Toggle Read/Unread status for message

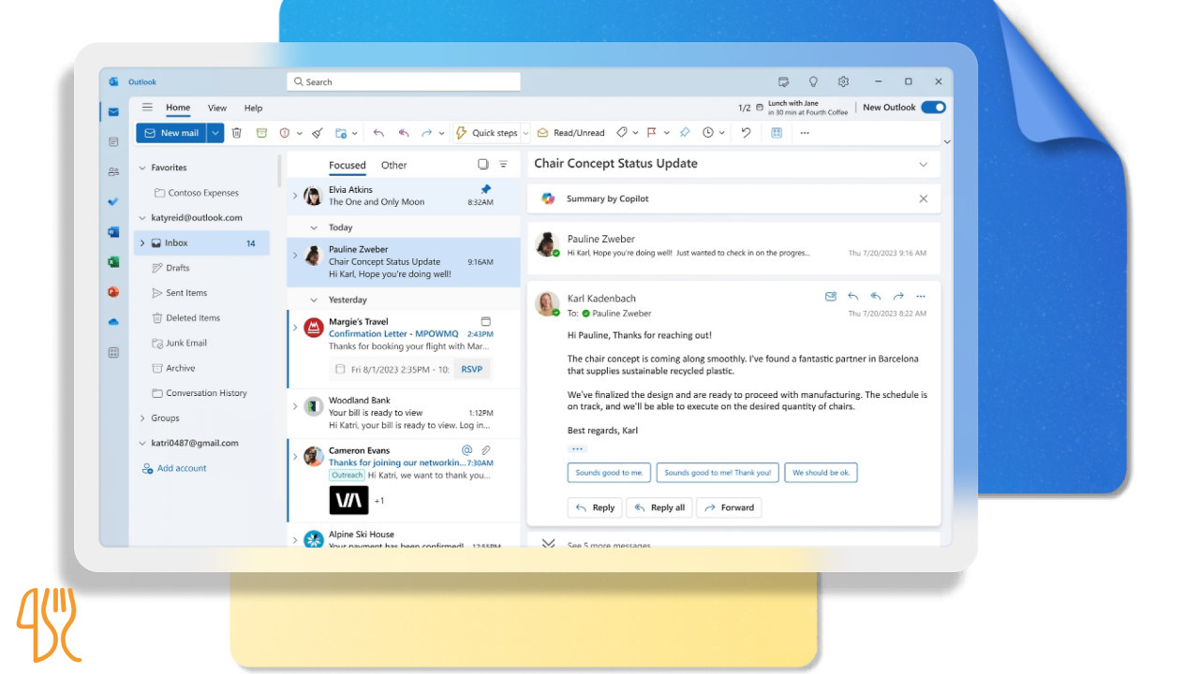click(570, 133)
